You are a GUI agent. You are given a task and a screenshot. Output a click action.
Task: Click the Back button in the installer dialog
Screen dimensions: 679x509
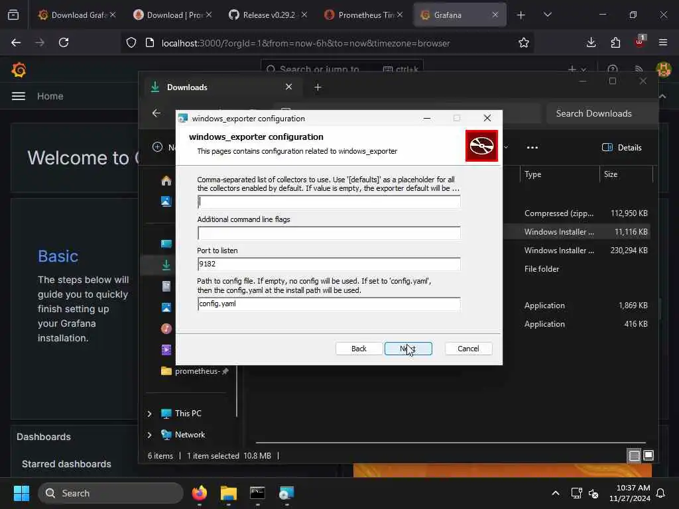pyautogui.click(x=359, y=349)
